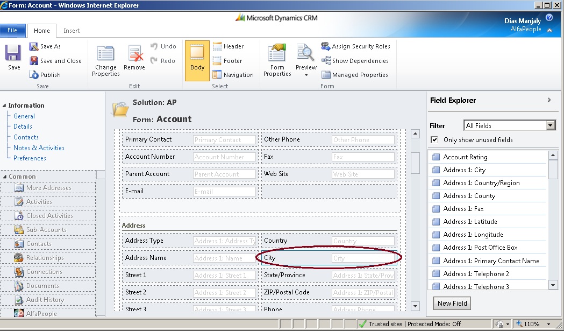Go to Preferences section link
The width and height of the screenshot is (564, 331).
pos(30,158)
